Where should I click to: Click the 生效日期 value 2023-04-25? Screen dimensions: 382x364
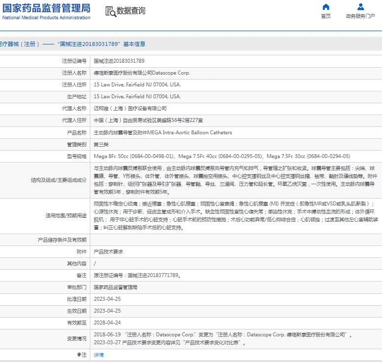click(107, 311)
